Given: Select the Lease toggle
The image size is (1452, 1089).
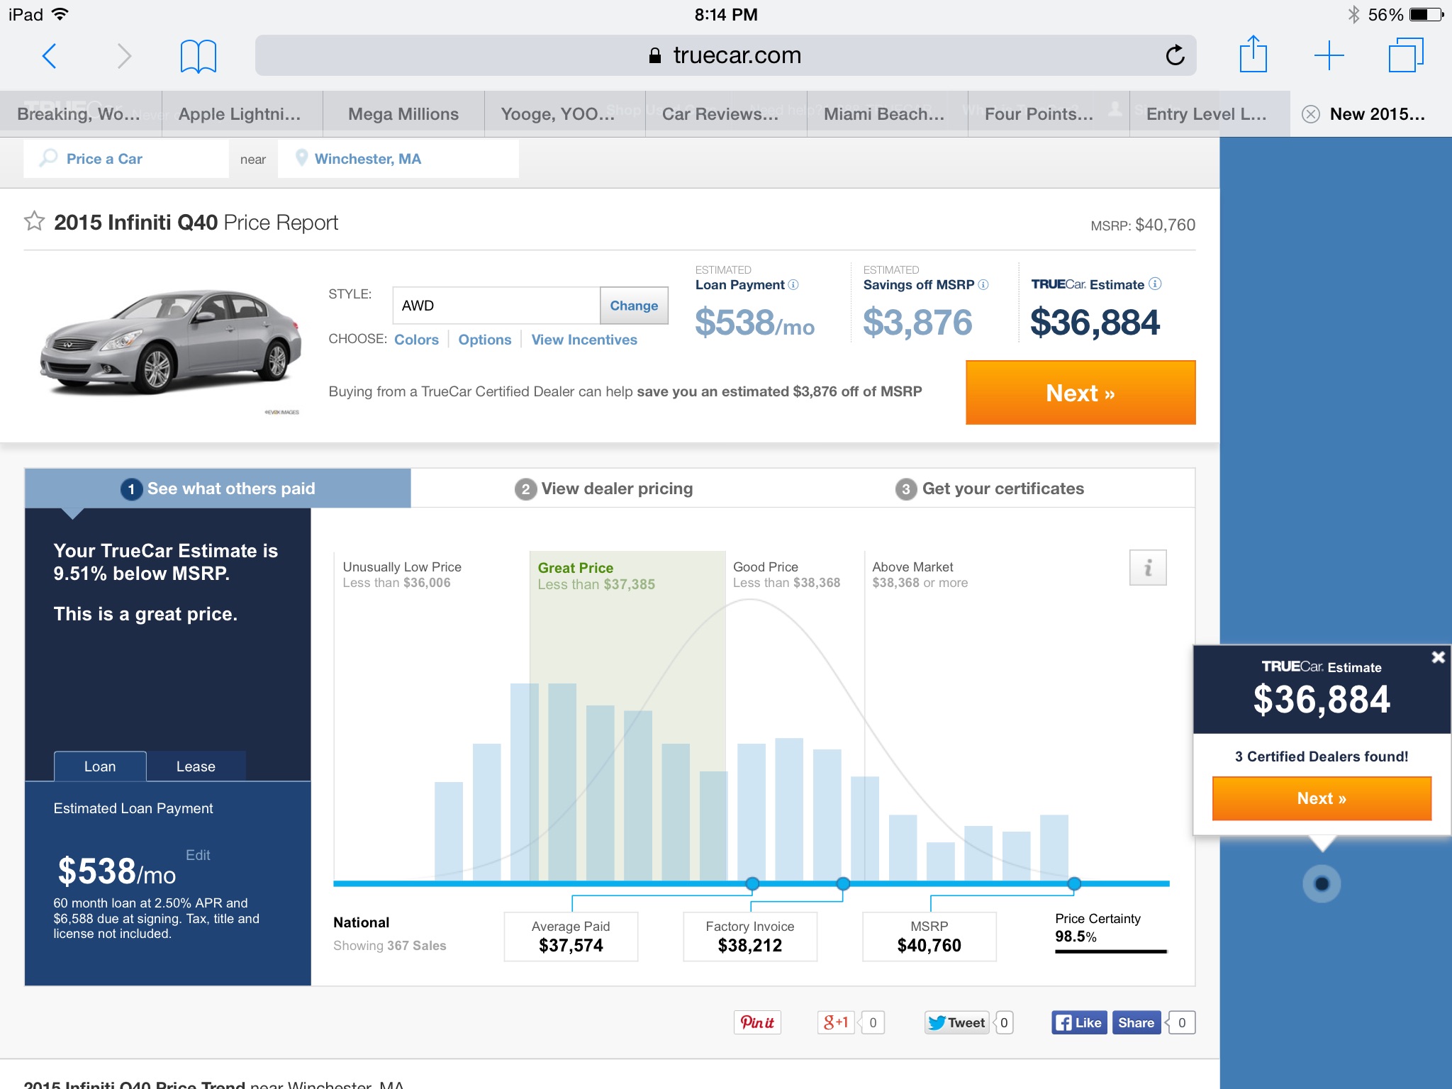Looking at the screenshot, I should pos(196,766).
